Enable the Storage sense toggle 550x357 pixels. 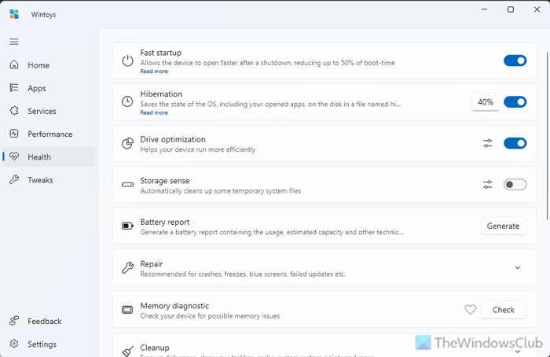click(x=515, y=185)
